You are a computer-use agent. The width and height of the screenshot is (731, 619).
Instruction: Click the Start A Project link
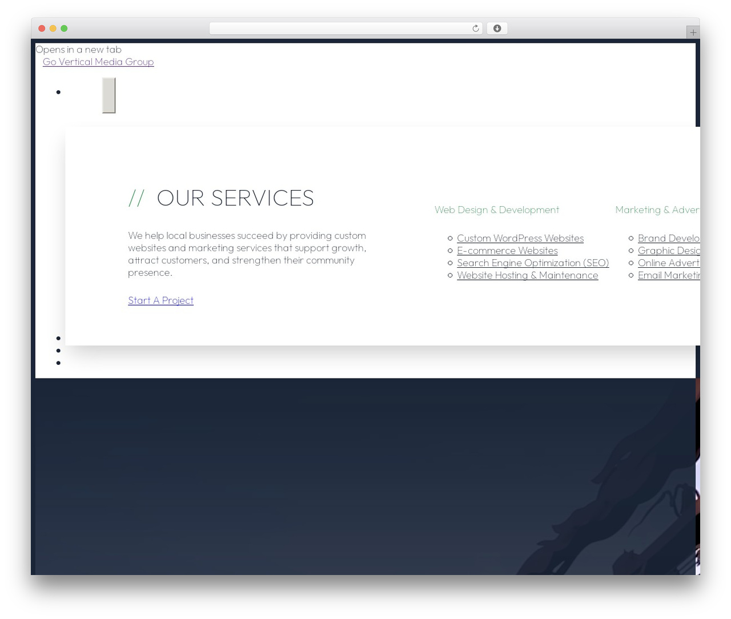[x=160, y=300]
